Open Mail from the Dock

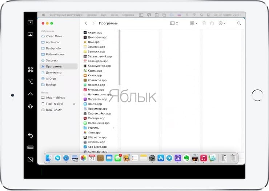(x=109, y=158)
